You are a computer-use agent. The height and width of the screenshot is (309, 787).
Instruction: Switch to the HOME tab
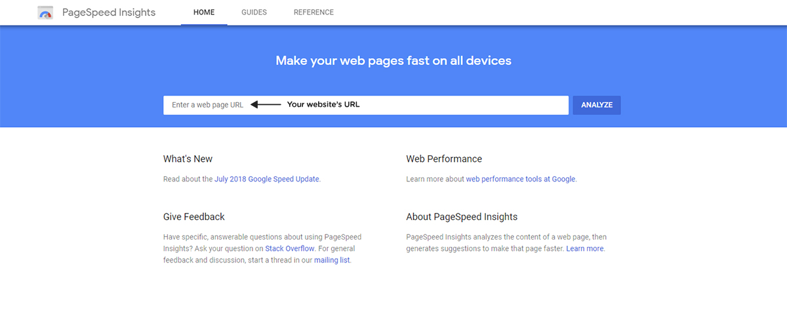tap(204, 12)
